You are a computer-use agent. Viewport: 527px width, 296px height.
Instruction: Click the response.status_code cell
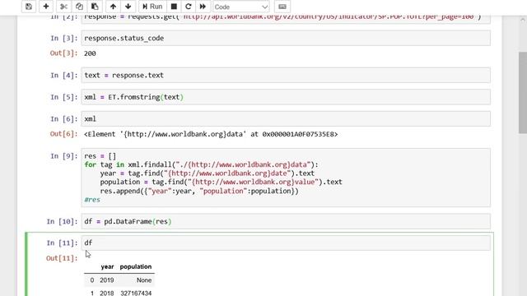(x=286, y=39)
